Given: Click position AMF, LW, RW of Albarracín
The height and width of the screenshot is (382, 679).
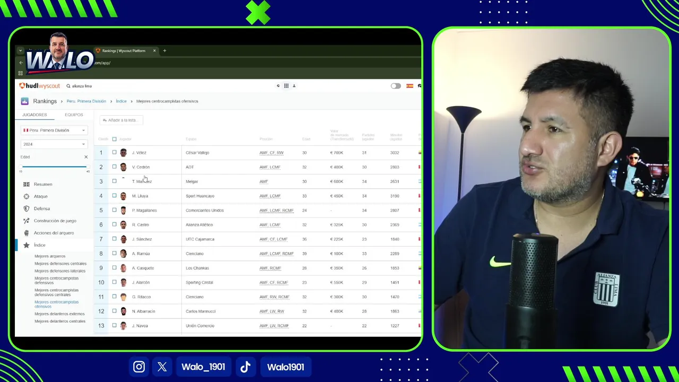Looking at the screenshot, I should click(x=272, y=311).
